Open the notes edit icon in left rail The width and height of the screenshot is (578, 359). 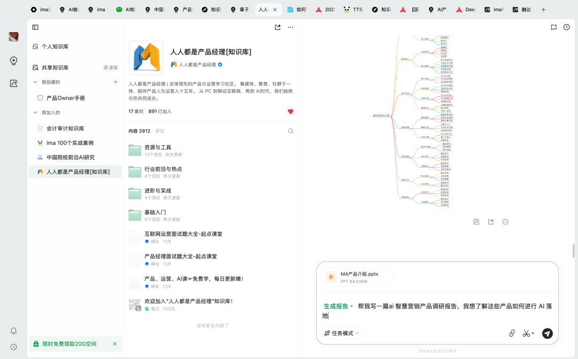(14, 83)
